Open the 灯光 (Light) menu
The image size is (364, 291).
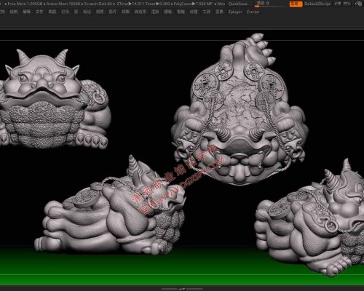coord(65,12)
